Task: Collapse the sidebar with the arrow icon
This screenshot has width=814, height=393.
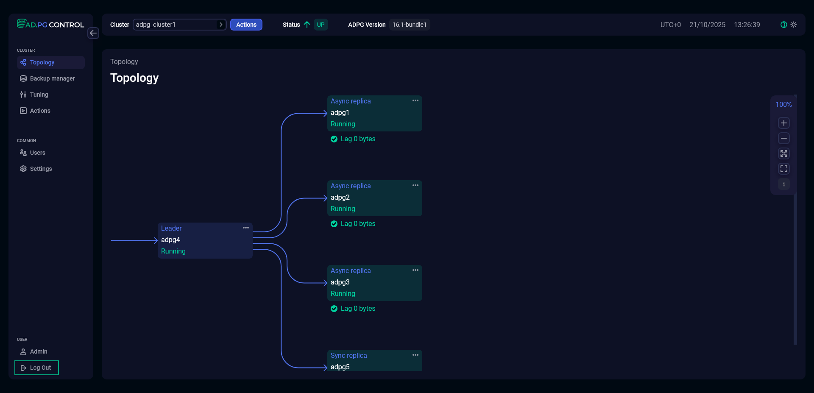Action: tap(93, 33)
